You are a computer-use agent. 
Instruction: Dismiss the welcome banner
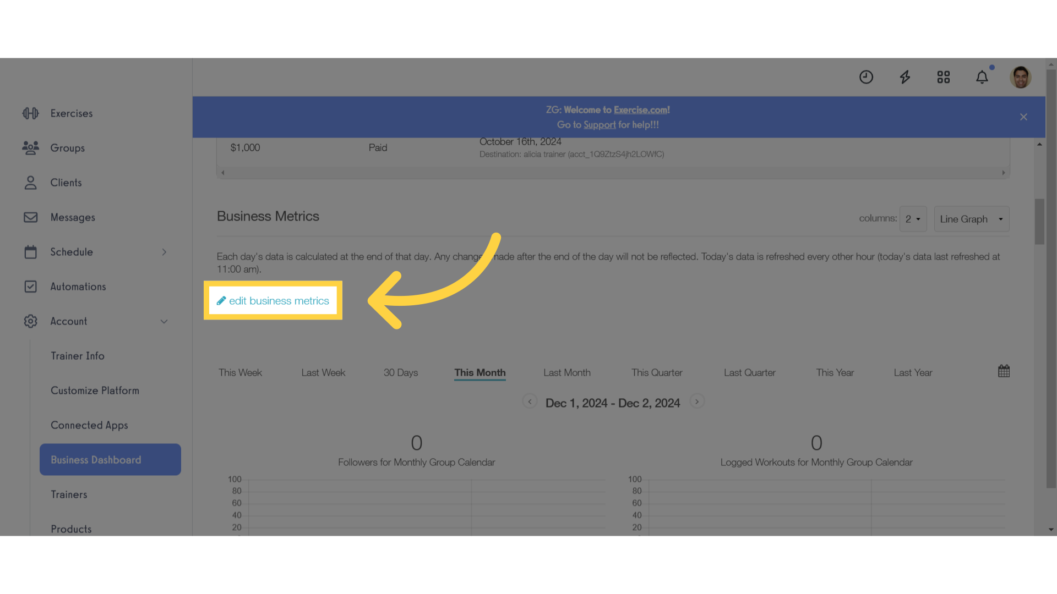(x=1023, y=117)
